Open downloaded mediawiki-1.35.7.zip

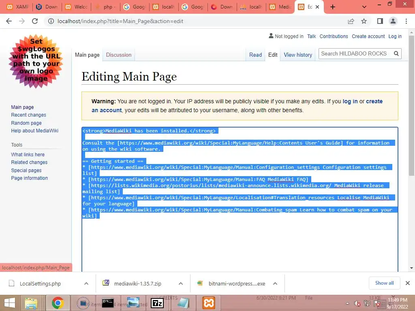(138, 283)
